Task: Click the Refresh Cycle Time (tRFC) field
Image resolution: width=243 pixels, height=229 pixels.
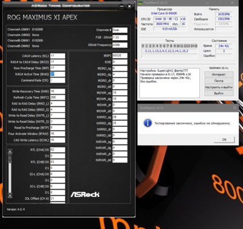Action: [x=58, y=97]
